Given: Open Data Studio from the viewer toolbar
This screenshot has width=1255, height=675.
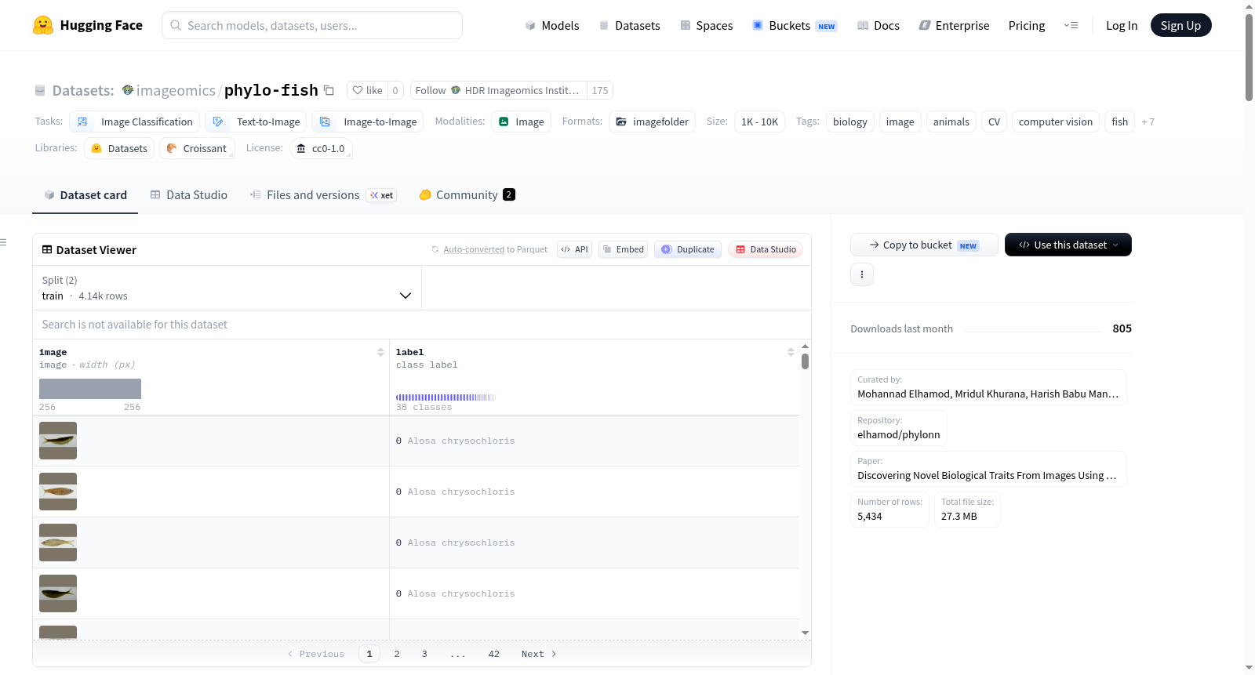Looking at the screenshot, I should coord(766,249).
